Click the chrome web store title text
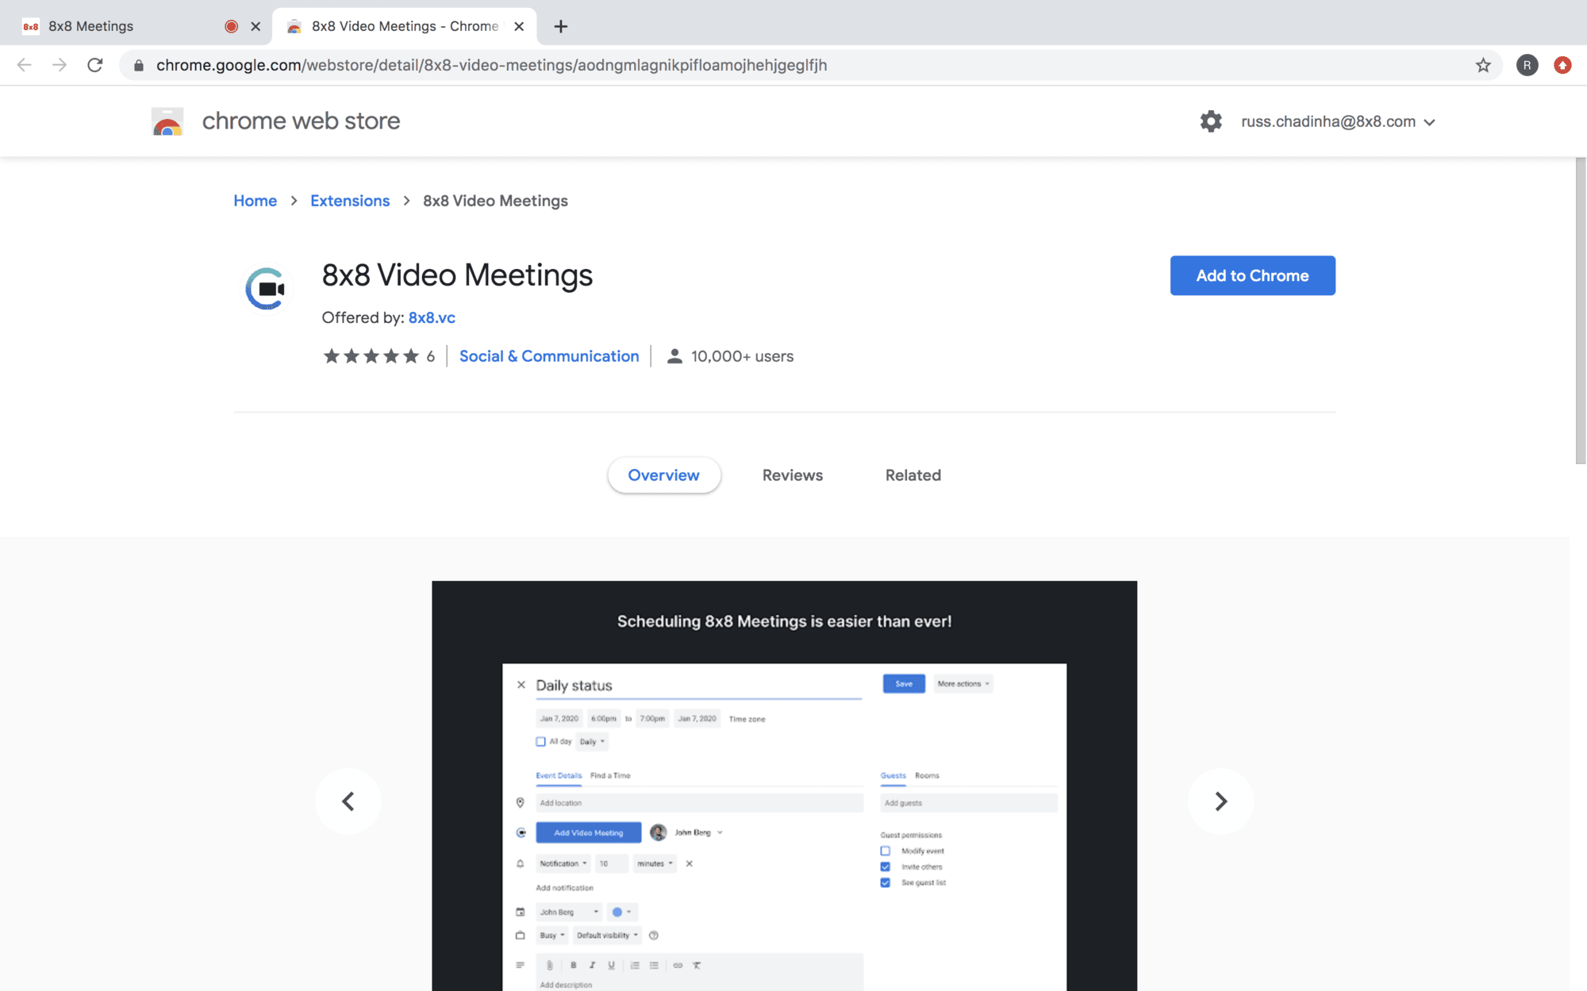 (x=302, y=121)
